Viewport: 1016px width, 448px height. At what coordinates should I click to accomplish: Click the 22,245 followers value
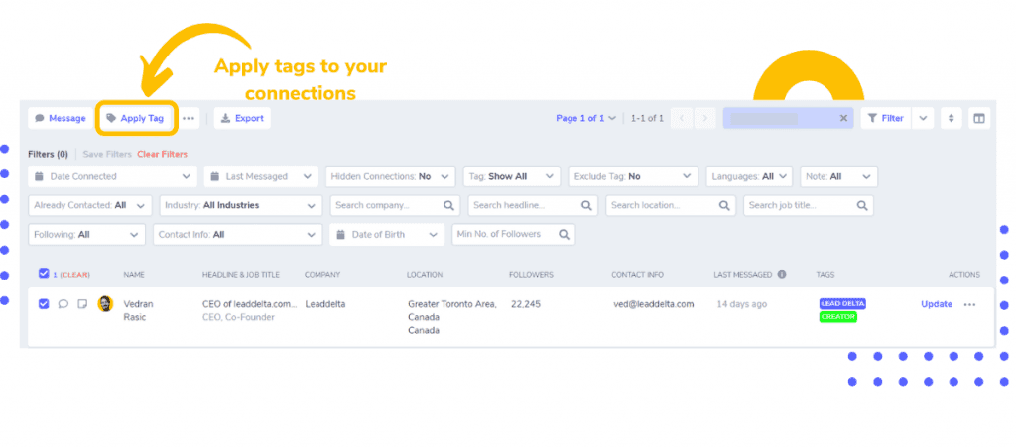pos(526,304)
